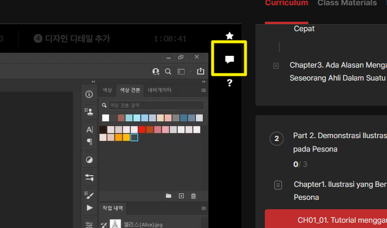Image resolution: width=387 pixels, height=228 pixels.
Task: Open the Photoshop search magnifier in options bar
Action: pyautogui.click(x=168, y=72)
